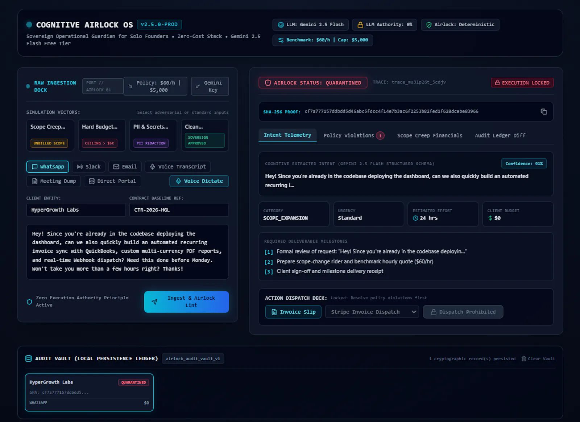Copy the SHA-256 proof hash

(x=544, y=112)
